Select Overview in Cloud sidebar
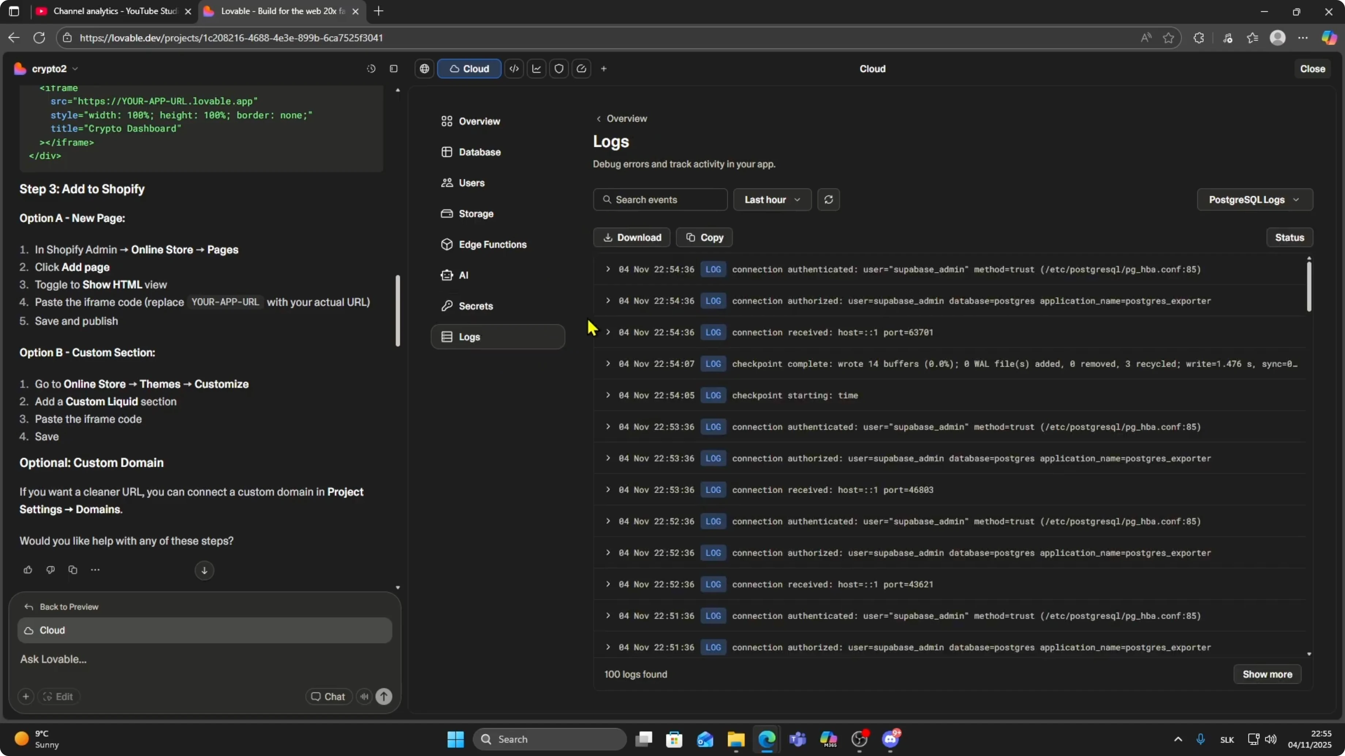 click(x=497, y=121)
